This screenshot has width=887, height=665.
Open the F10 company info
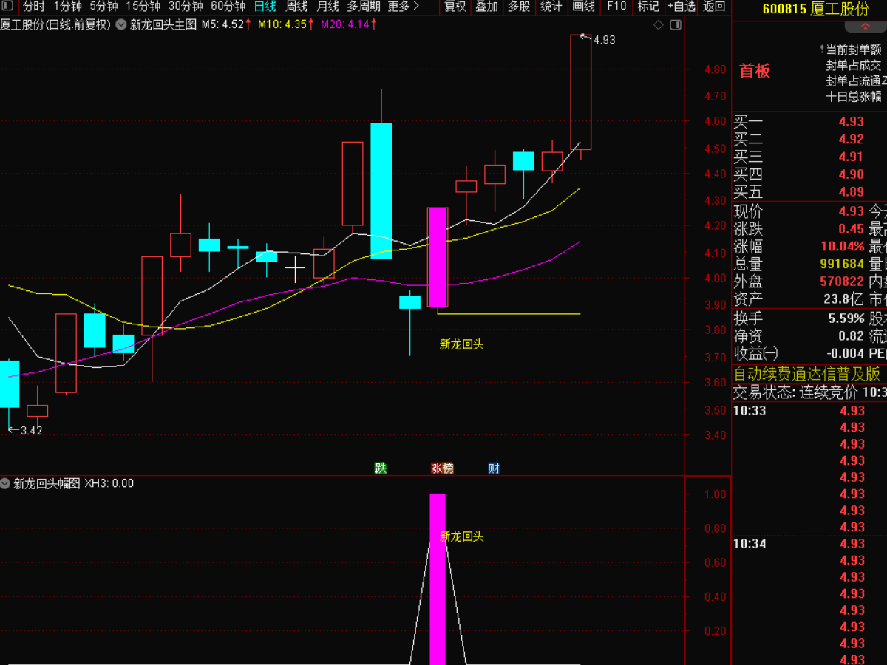[x=616, y=7]
